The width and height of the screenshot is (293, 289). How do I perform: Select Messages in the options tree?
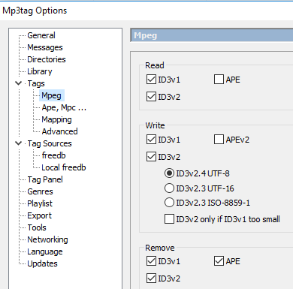tap(45, 47)
